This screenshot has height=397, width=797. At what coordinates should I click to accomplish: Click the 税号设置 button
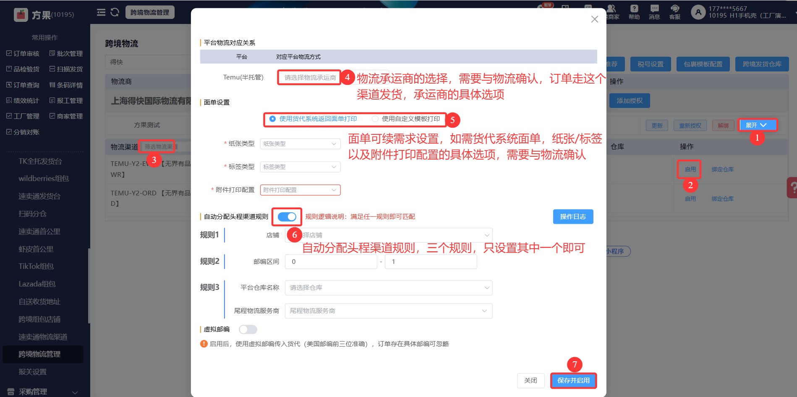[651, 64]
